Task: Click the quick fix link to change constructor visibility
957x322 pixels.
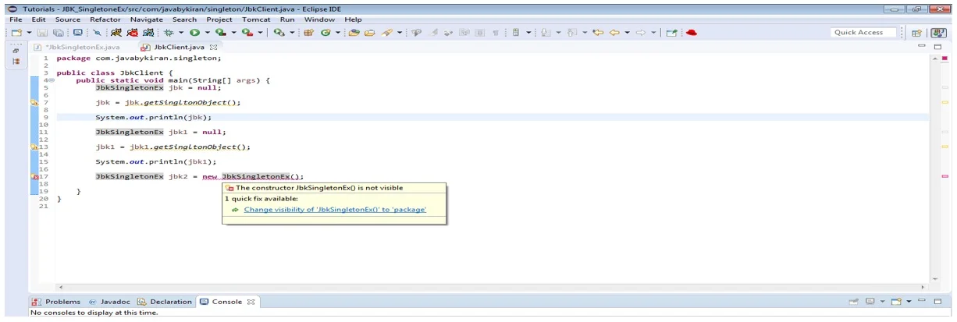Action: 334,210
